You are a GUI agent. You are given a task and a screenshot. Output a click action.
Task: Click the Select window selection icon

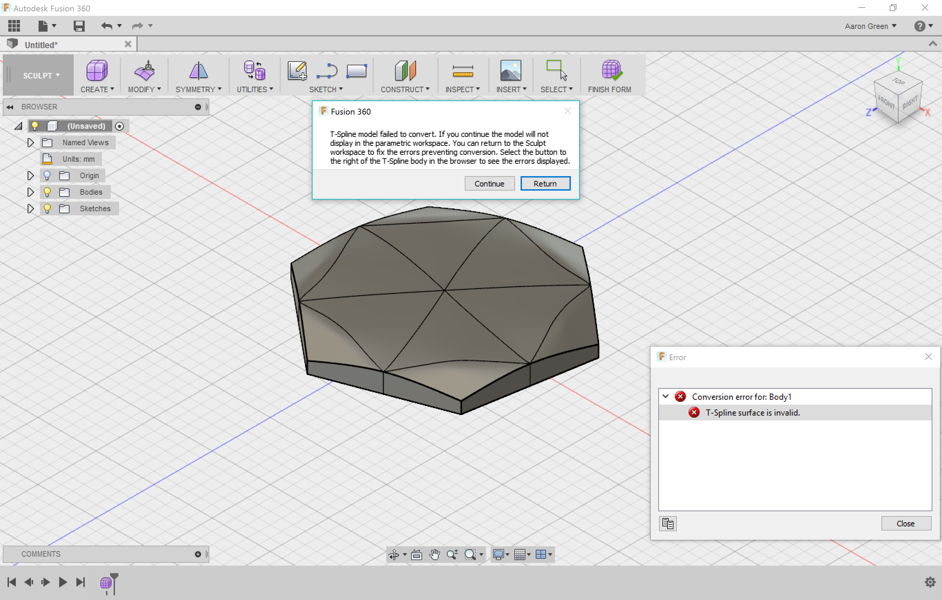coord(556,71)
